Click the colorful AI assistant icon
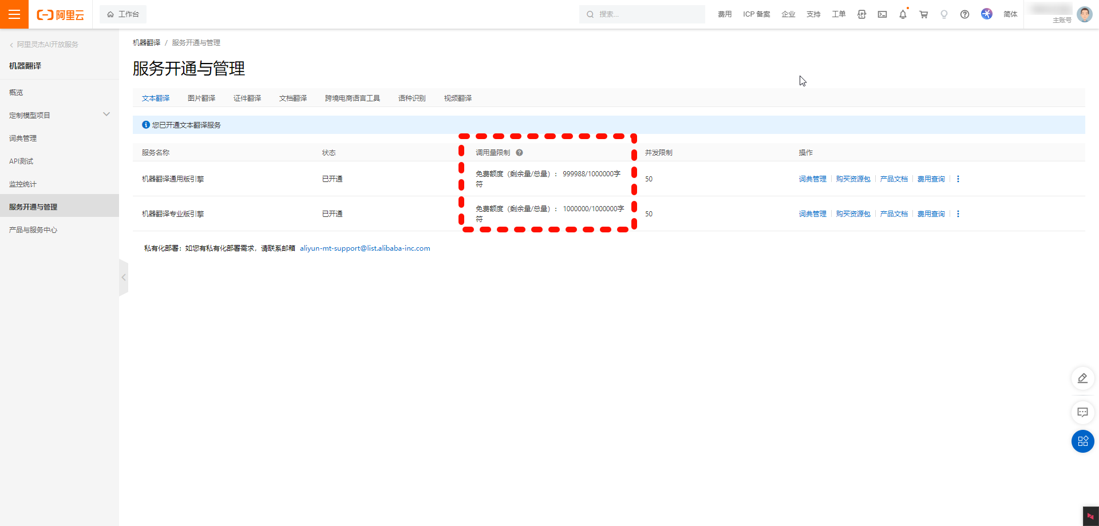This screenshot has height=526, width=1099. point(986,14)
